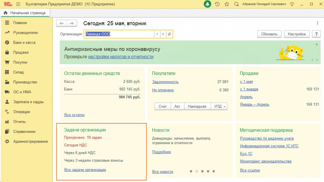
Task: Open the Все остатки link
Action: (x=74, y=115)
